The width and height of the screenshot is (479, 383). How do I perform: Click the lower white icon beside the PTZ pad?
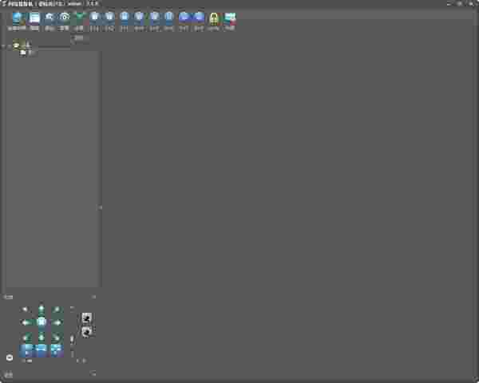click(87, 332)
